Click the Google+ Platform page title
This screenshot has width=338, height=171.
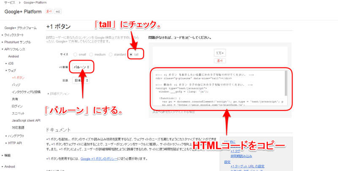pos(23,12)
